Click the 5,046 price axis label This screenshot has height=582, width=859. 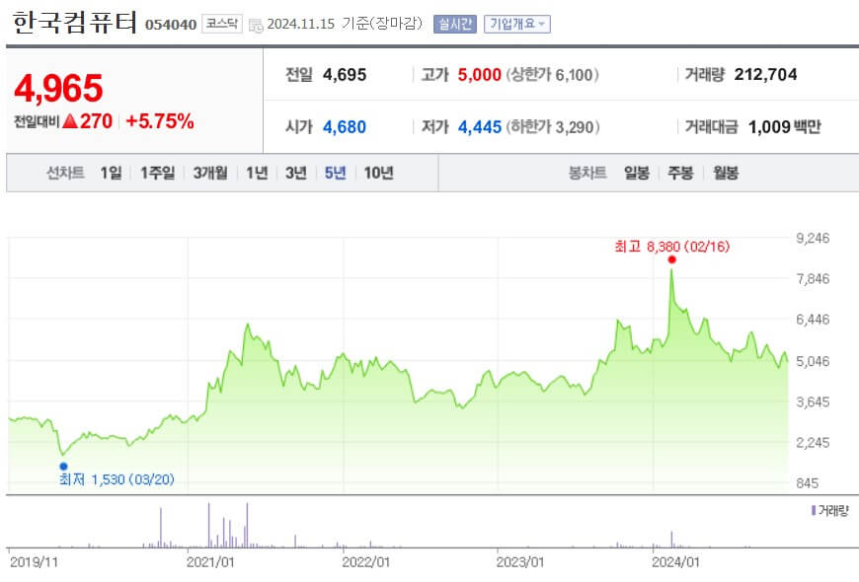click(813, 361)
